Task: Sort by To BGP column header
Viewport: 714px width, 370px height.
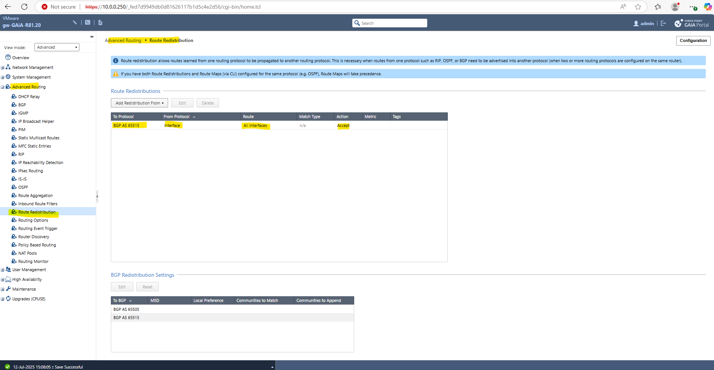Action: [x=130, y=300]
